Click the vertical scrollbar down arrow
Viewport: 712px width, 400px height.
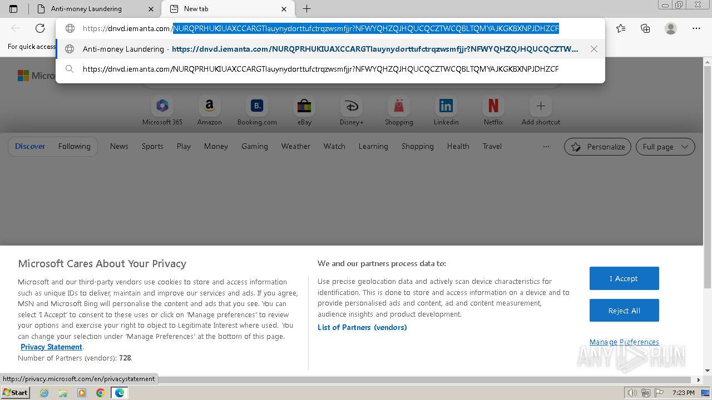pyautogui.click(x=708, y=371)
